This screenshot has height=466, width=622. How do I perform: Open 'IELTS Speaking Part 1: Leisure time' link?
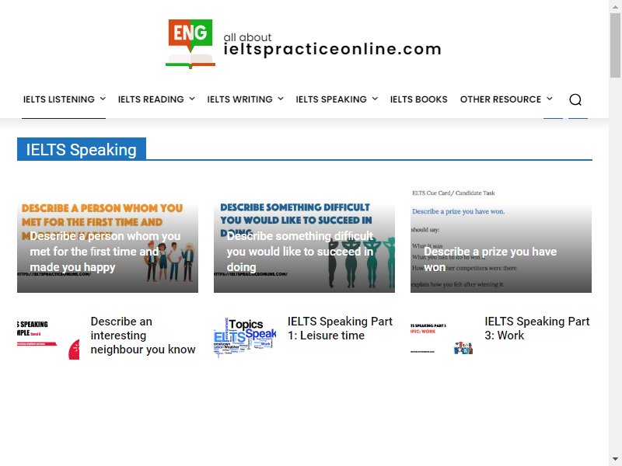340,328
